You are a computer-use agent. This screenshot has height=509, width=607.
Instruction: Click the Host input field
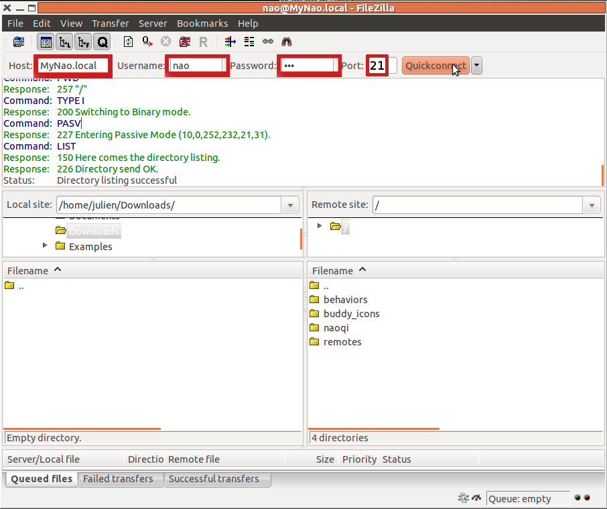(72, 66)
